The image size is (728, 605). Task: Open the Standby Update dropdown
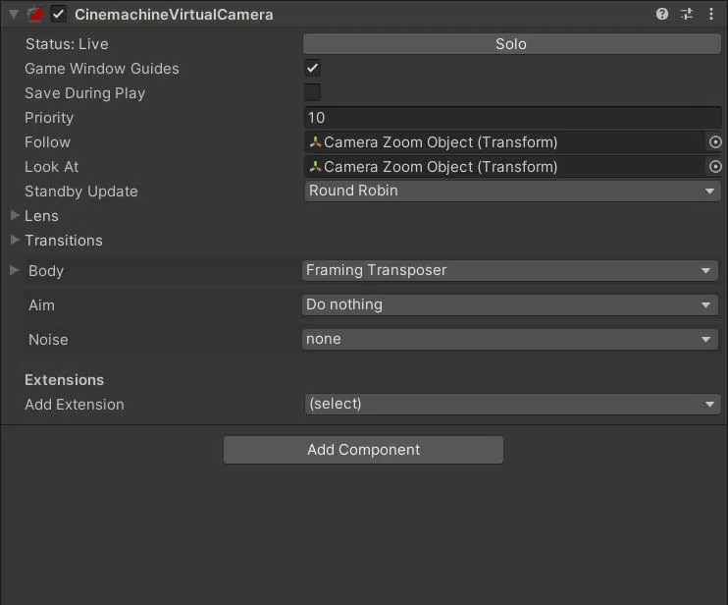pos(511,192)
